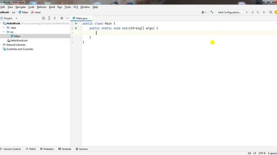Open the Tools menu
This screenshot has width=277, height=155.
[x=68, y=7]
